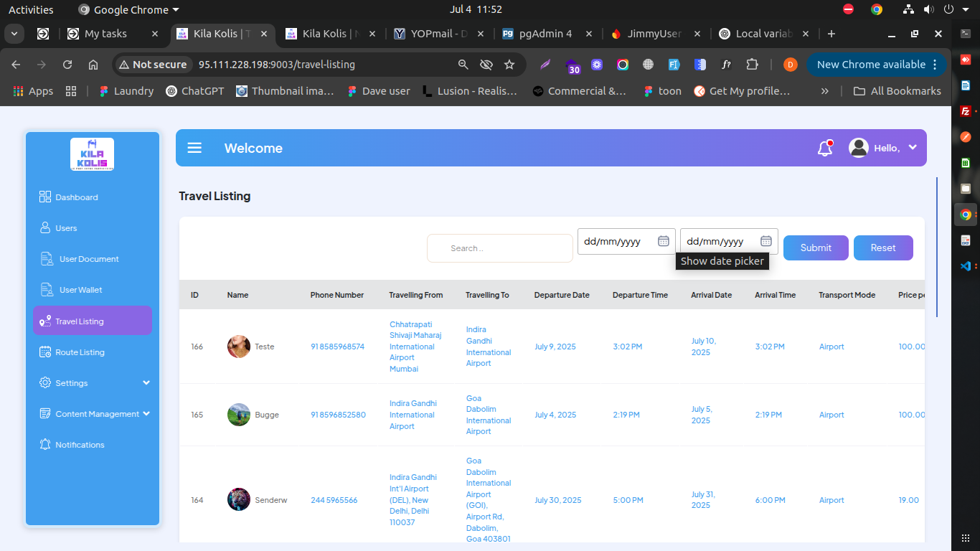Click the browser reload icon

tap(67, 65)
